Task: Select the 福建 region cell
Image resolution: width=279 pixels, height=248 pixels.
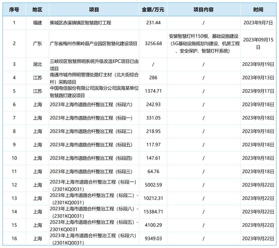Action: coord(37,23)
